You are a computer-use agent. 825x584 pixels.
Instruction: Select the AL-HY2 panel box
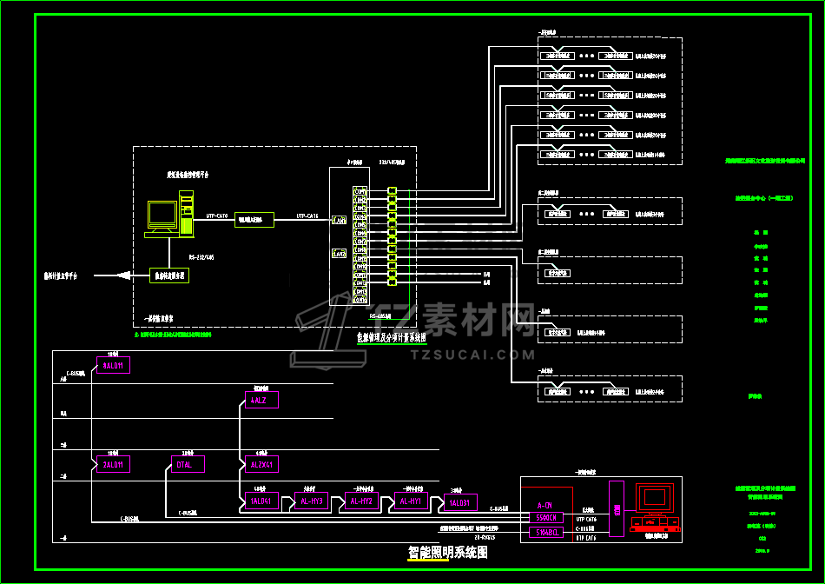click(x=361, y=501)
